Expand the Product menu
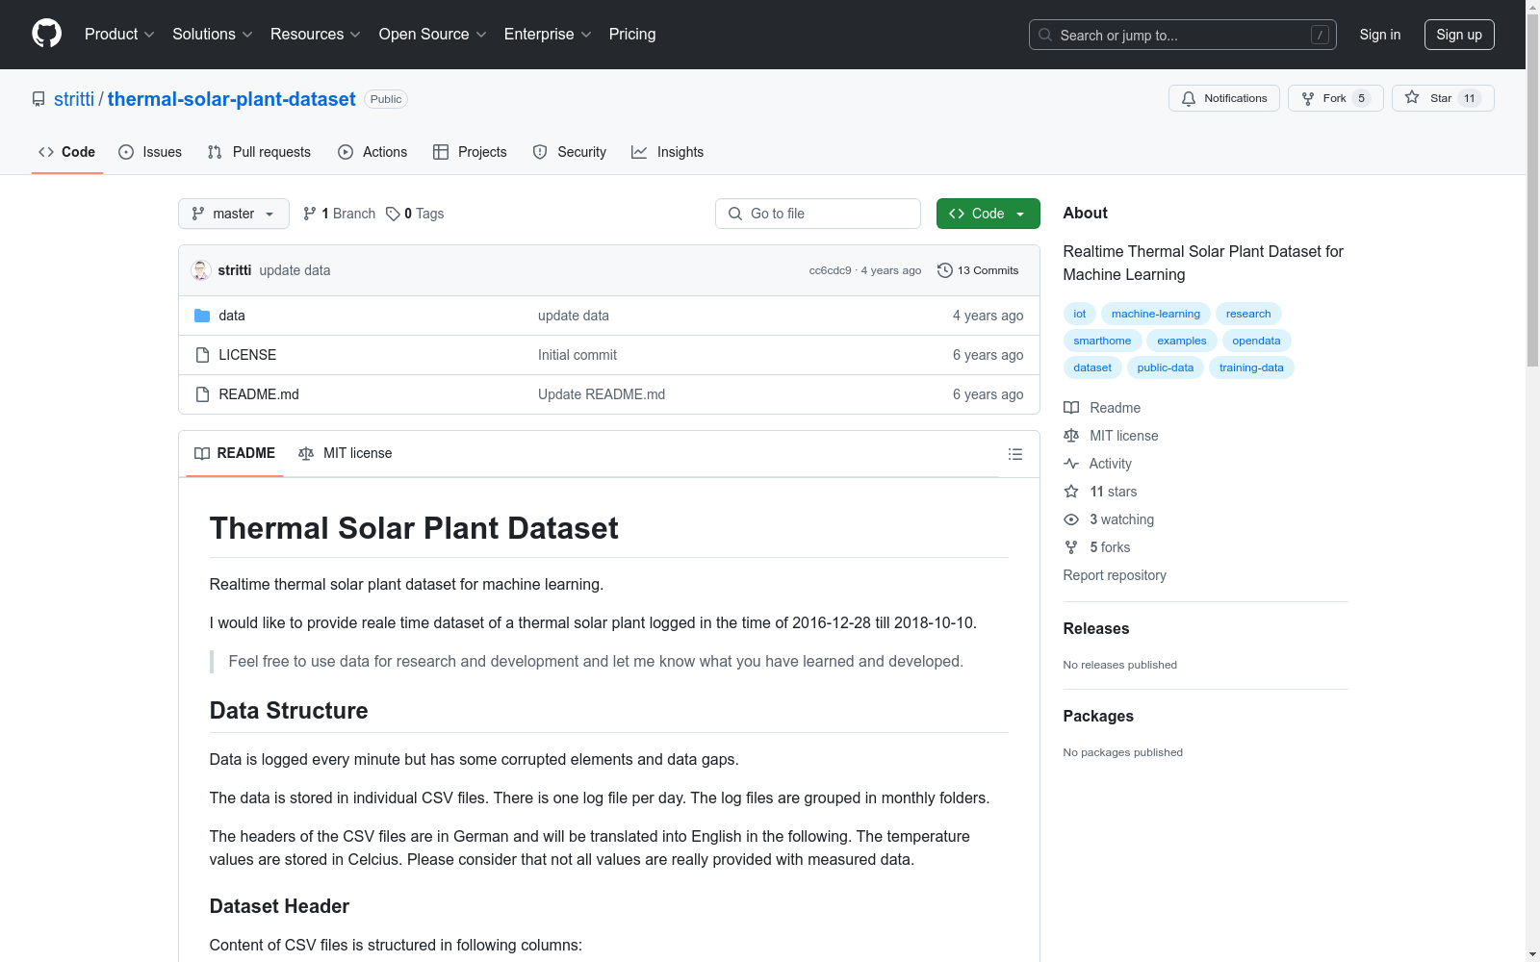The height and width of the screenshot is (962, 1540). [119, 35]
